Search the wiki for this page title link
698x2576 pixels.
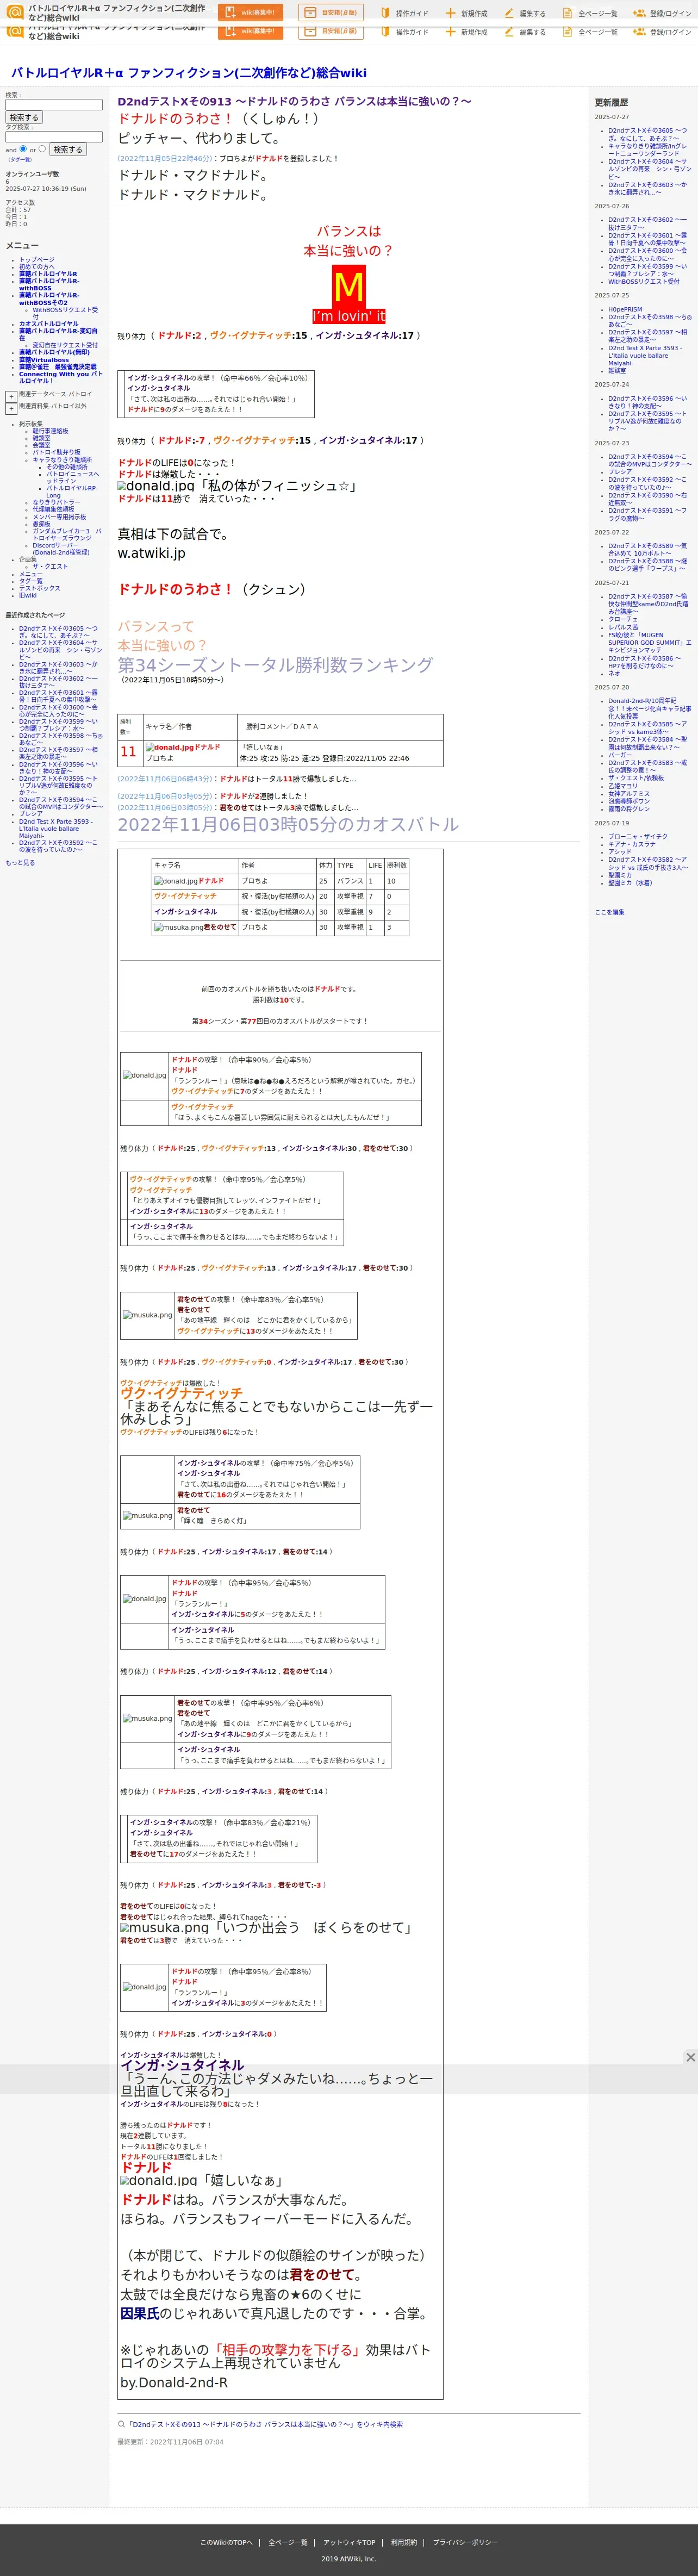265,2424
